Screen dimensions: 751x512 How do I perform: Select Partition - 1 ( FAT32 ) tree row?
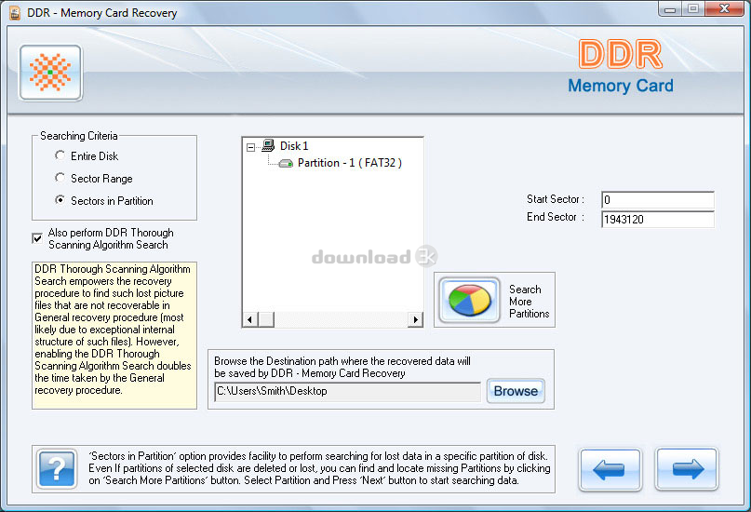coord(350,163)
